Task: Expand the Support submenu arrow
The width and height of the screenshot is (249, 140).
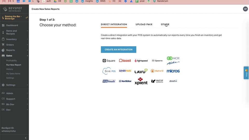Action: (x=27, y=99)
